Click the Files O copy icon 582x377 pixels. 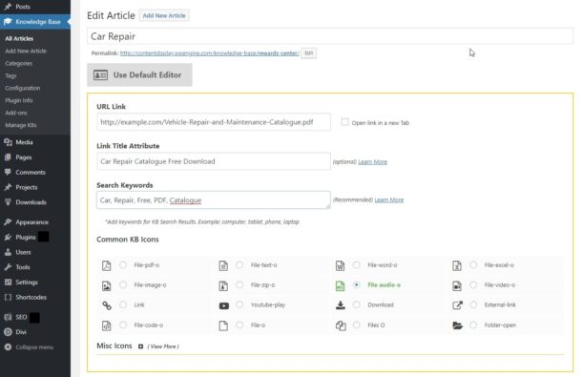[x=341, y=325]
